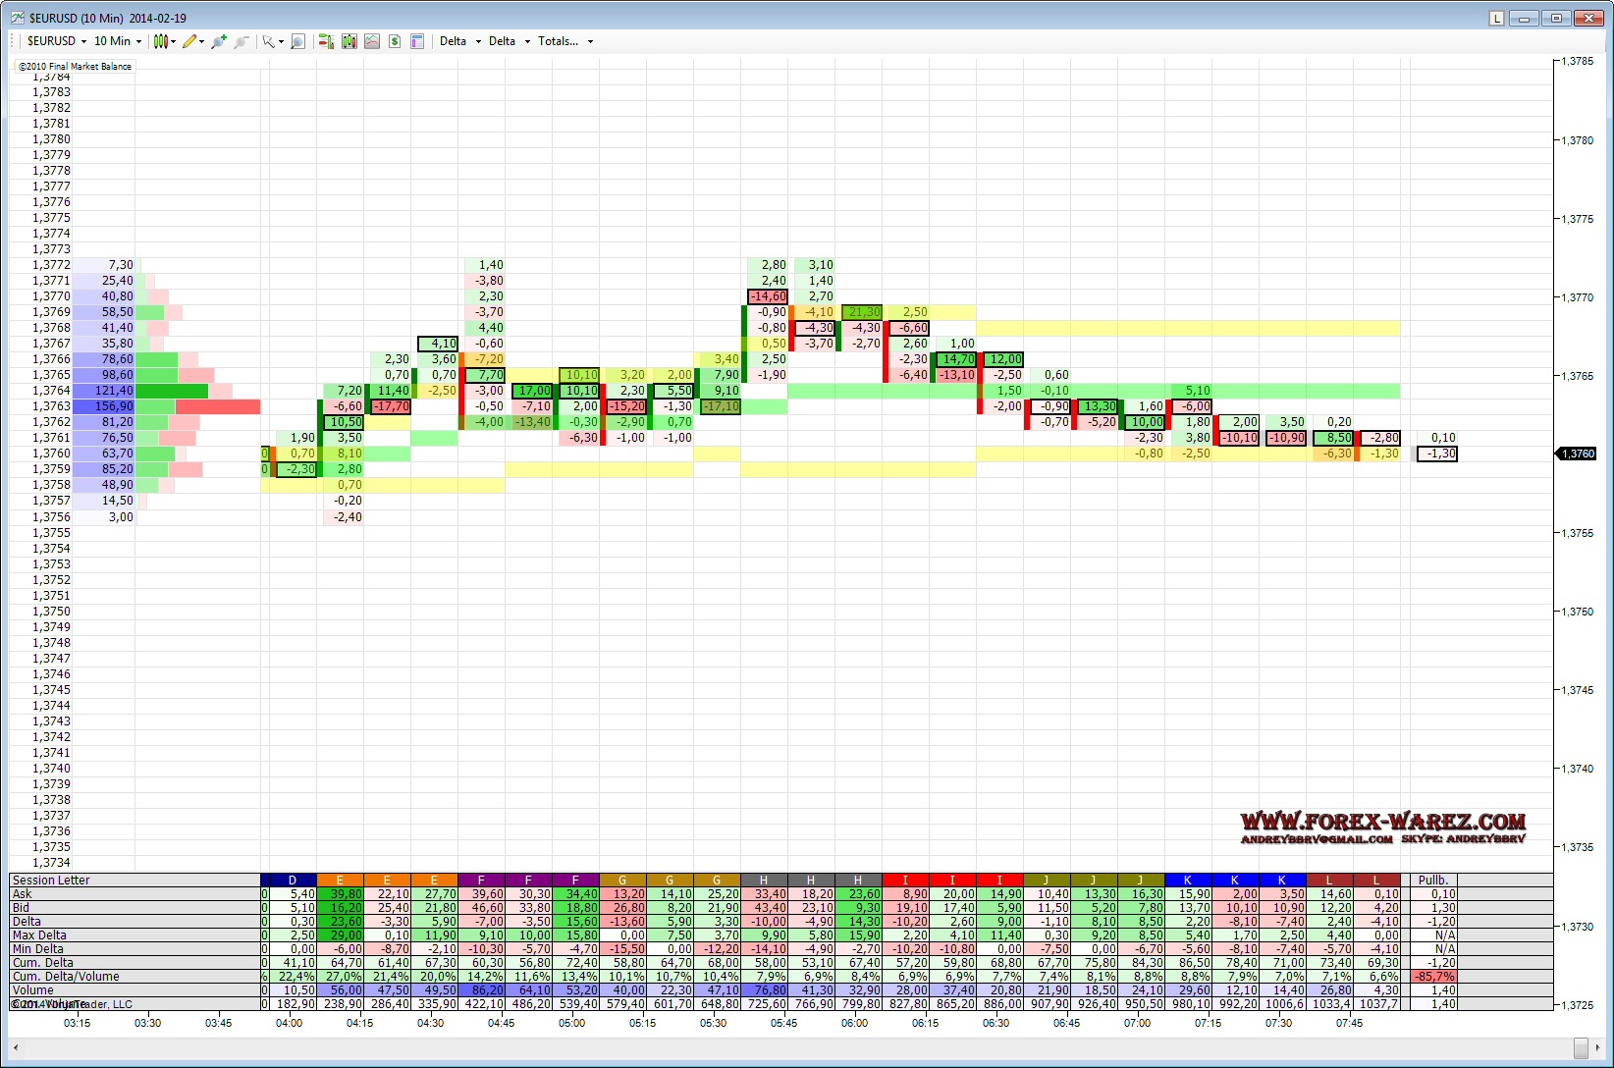Image resolution: width=1614 pixels, height=1068 pixels.
Task: Expand the 10 Min timeframe dropdown
Action: [x=118, y=41]
